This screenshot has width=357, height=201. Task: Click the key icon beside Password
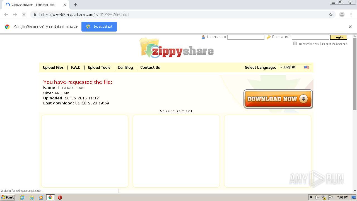click(x=269, y=37)
